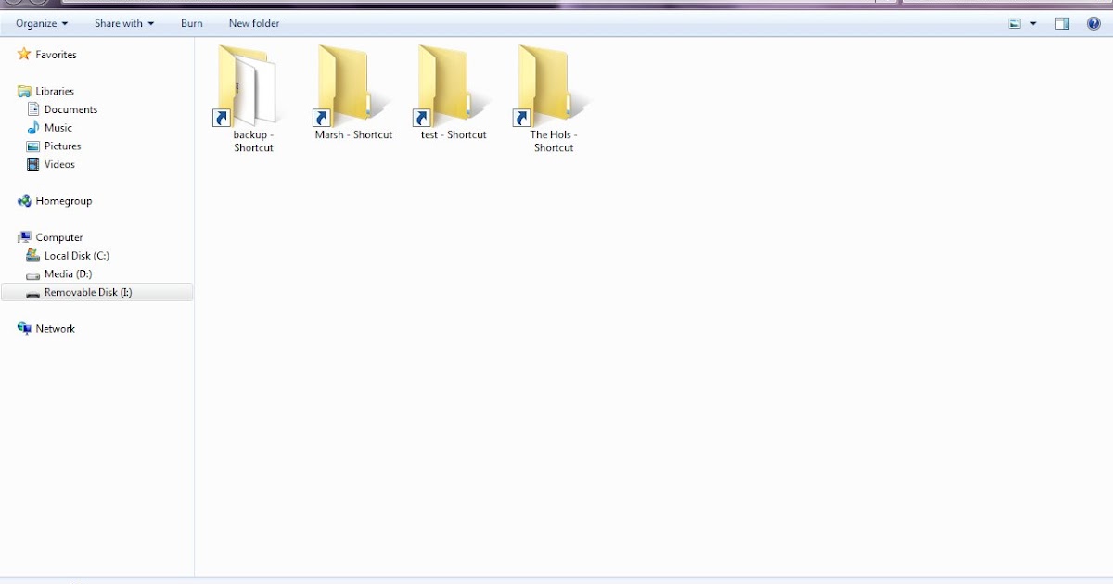
Task: Expand the Share with dropdown
Action: 122,23
